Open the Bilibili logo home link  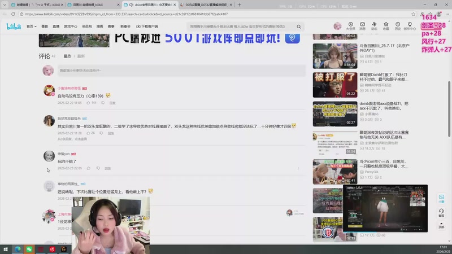pyautogui.click(x=14, y=27)
